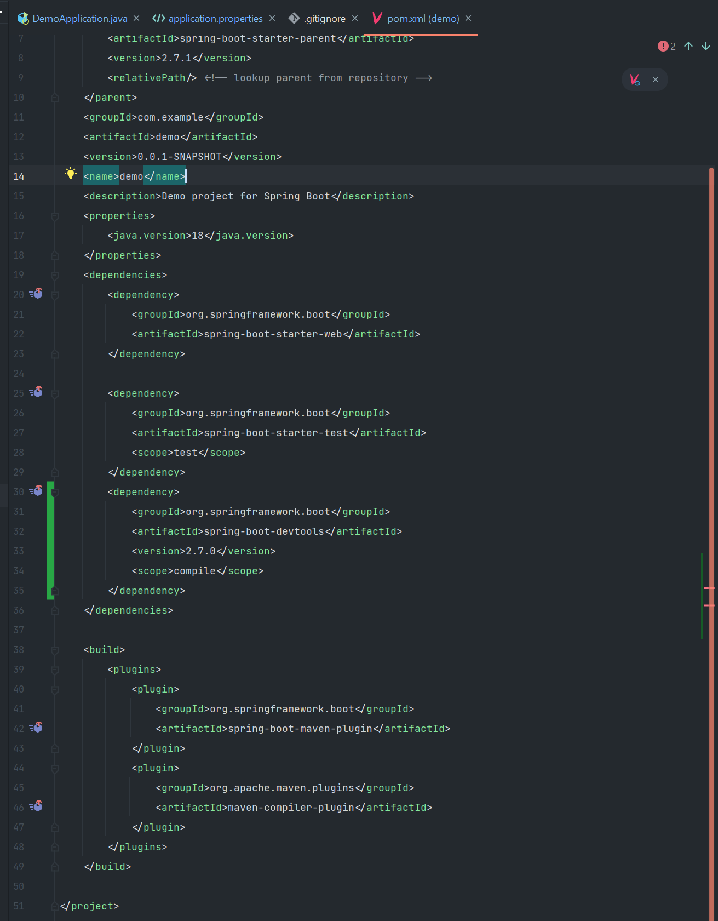
Task: Click line number 51 in the gutter
Action: pyautogui.click(x=19, y=906)
